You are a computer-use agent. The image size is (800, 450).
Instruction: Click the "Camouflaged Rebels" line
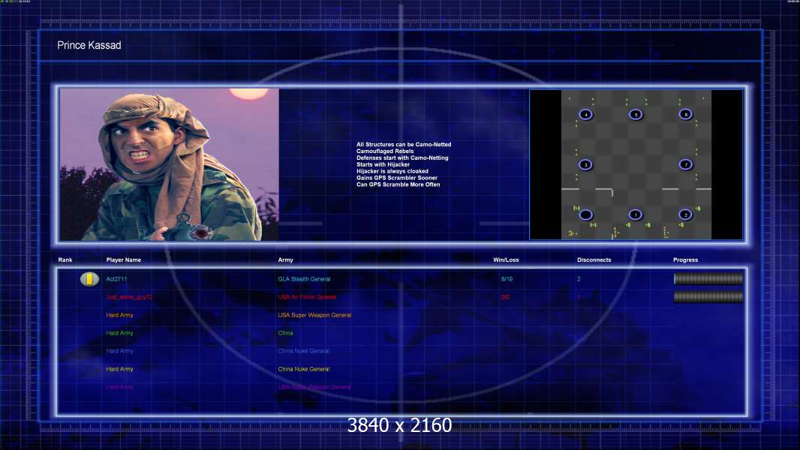385,151
